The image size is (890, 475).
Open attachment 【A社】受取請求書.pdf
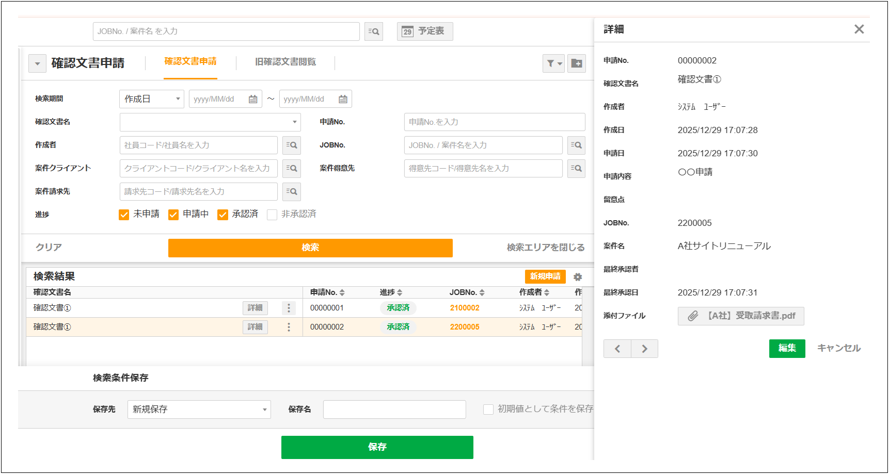(741, 316)
